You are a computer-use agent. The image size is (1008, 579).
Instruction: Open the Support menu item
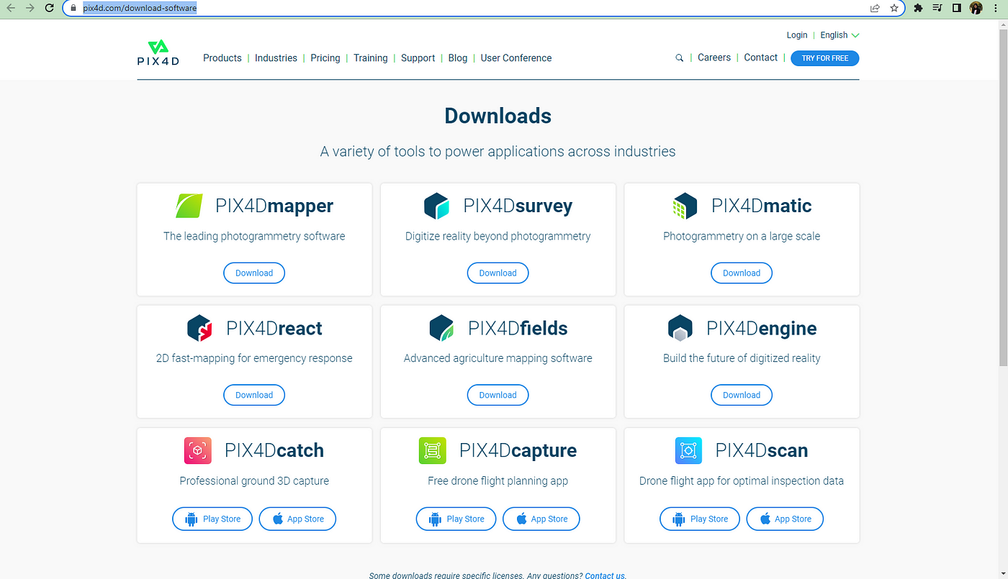click(418, 58)
